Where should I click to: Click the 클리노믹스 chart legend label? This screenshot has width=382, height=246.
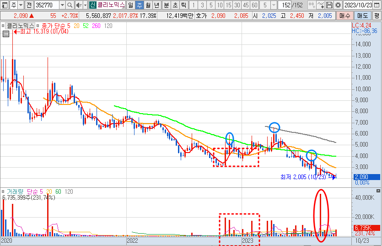click(20, 26)
